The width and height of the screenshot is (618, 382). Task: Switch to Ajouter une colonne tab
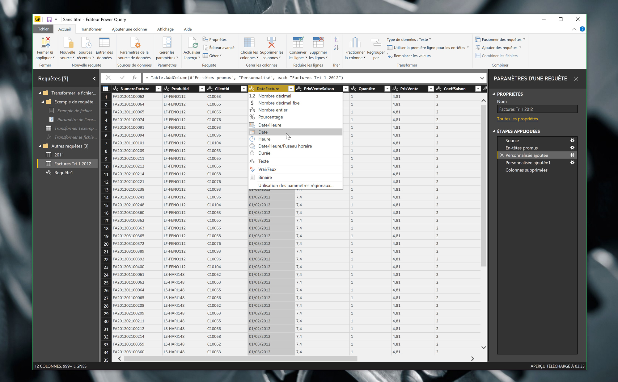(129, 29)
